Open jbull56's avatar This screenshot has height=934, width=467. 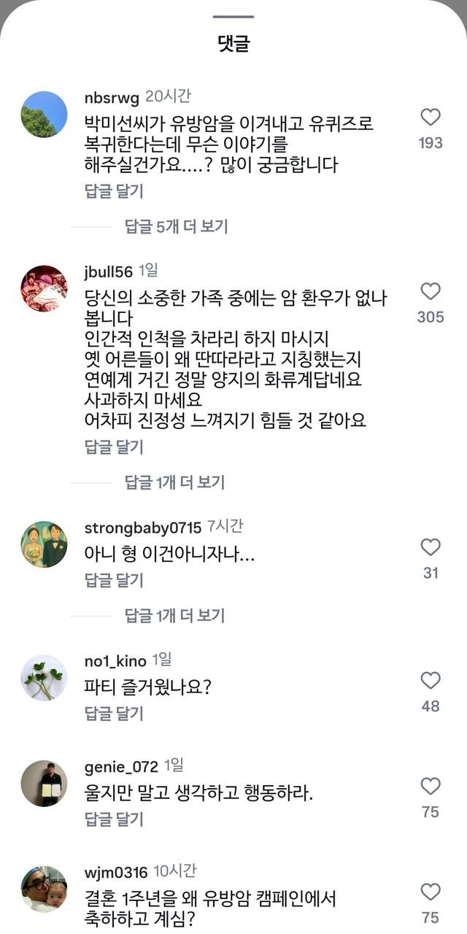pos(44,288)
